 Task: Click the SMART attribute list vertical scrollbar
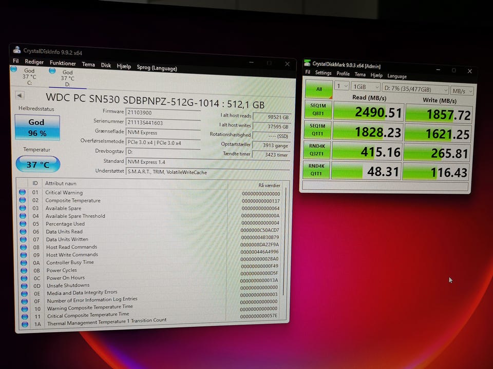pyautogui.click(x=285, y=241)
